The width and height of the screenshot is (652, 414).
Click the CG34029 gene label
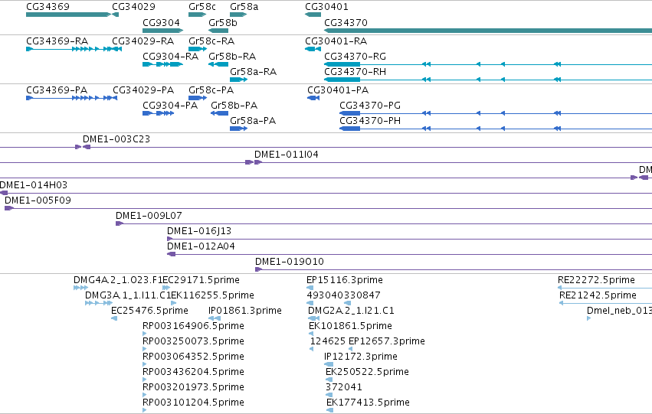[x=133, y=7]
